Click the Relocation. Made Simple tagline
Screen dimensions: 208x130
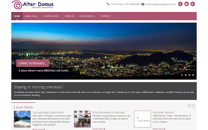[43, 7]
